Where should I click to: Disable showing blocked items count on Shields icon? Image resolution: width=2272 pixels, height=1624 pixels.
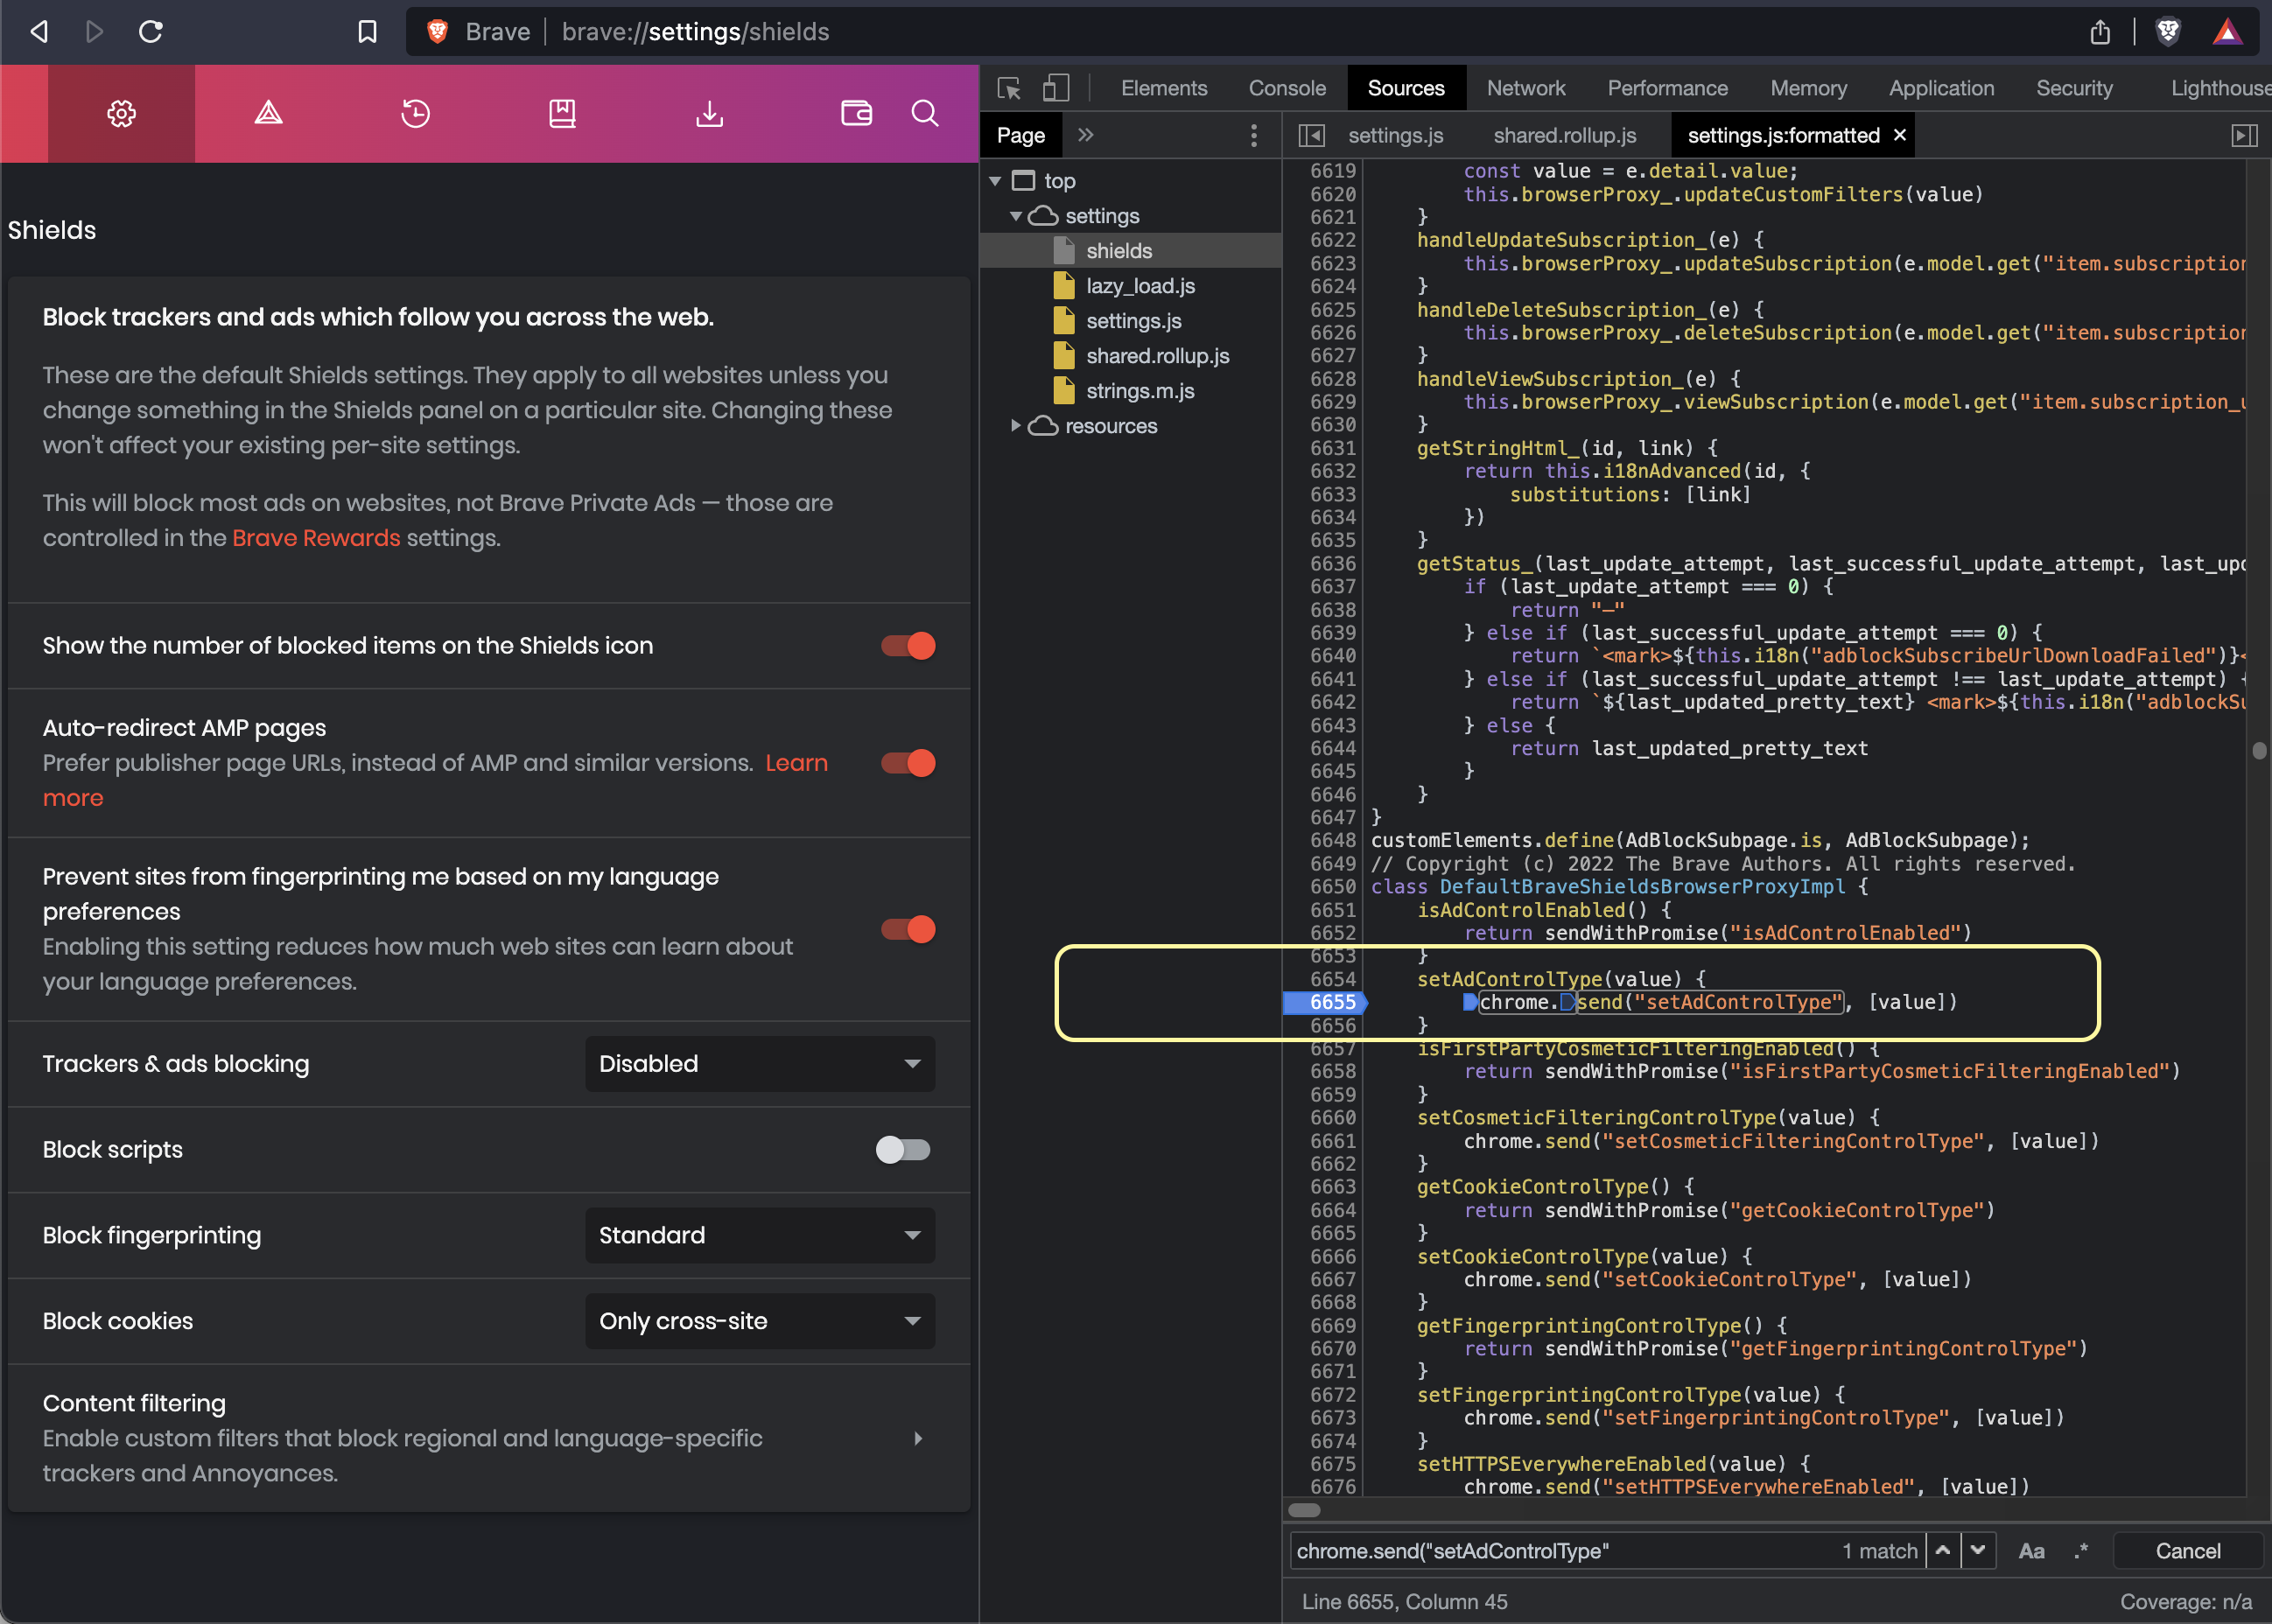coord(907,646)
